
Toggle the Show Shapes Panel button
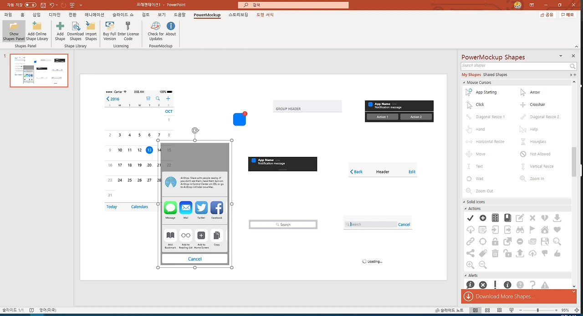[14, 31]
